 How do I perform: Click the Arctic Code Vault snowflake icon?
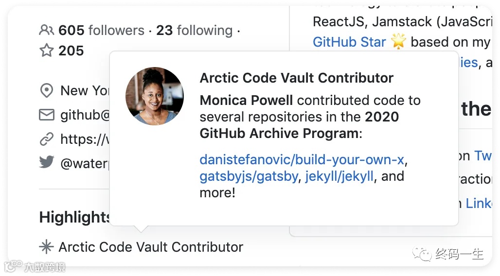click(46, 247)
